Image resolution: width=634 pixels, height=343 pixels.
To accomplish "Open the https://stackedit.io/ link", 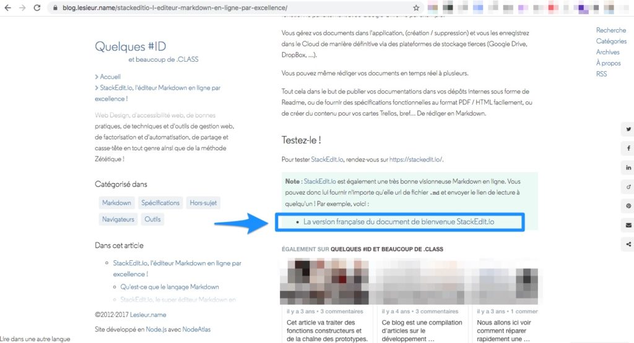I will [415, 159].
